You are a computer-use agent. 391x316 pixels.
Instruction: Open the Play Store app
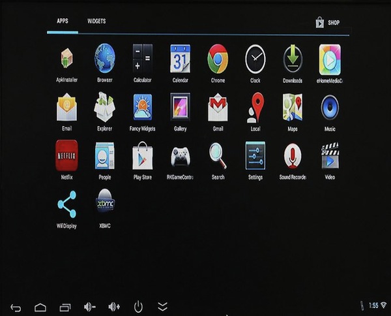pos(142,155)
